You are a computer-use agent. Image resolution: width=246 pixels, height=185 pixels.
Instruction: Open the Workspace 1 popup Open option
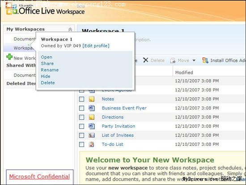(47, 57)
